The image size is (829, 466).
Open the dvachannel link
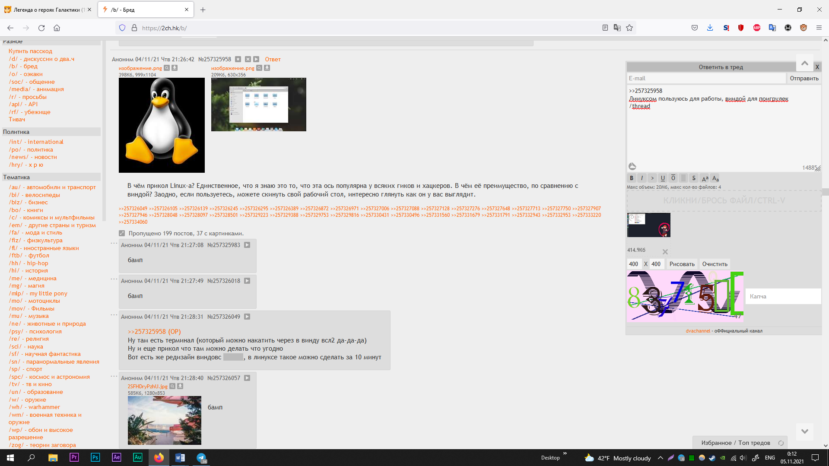coord(698,331)
